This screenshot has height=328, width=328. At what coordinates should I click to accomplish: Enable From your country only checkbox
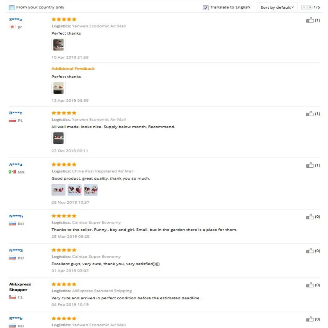pos(12,8)
